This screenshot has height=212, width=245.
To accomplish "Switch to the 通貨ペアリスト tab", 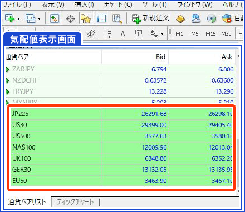I will (27, 201).
